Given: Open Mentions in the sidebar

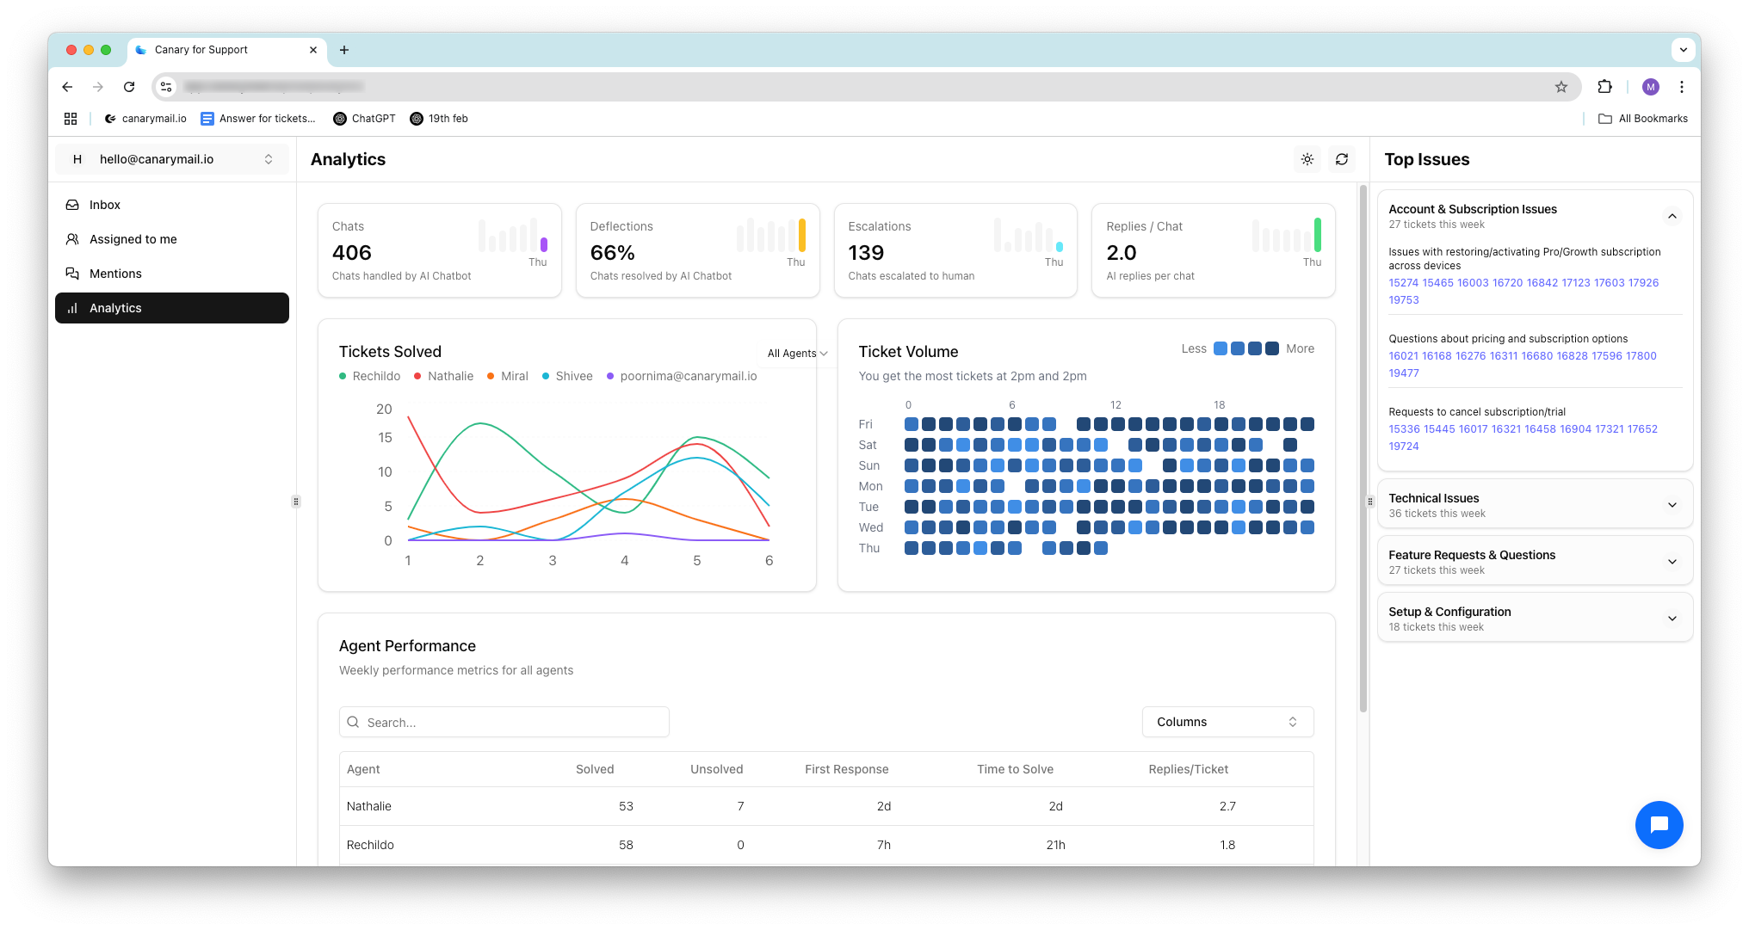Looking at the screenshot, I should coord(115,274).
